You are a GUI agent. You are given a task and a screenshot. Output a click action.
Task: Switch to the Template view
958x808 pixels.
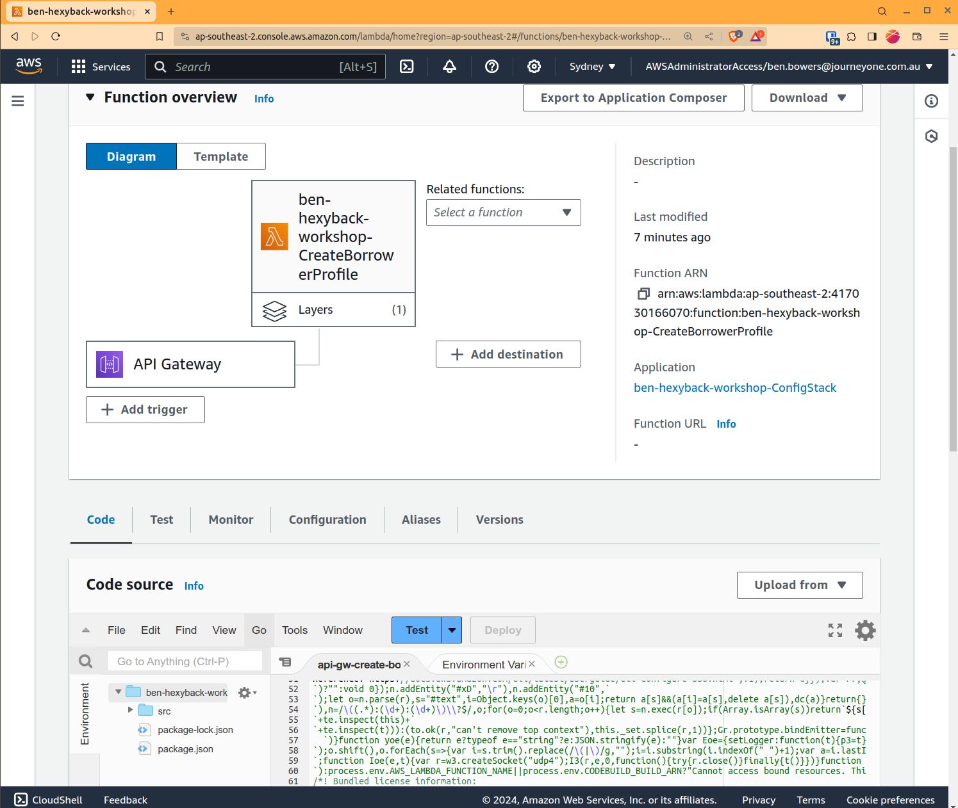(221, 157)
